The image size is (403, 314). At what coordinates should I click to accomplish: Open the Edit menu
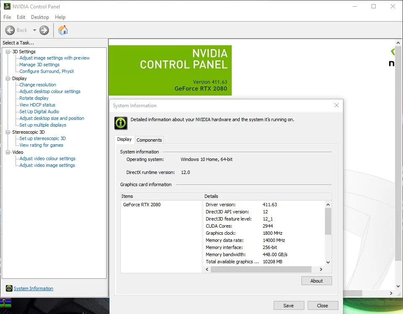21,17
